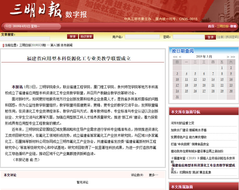Click 找回密码 recover password link
The height and width of the screenshot is (190, 239).
(x=232, y=37)
